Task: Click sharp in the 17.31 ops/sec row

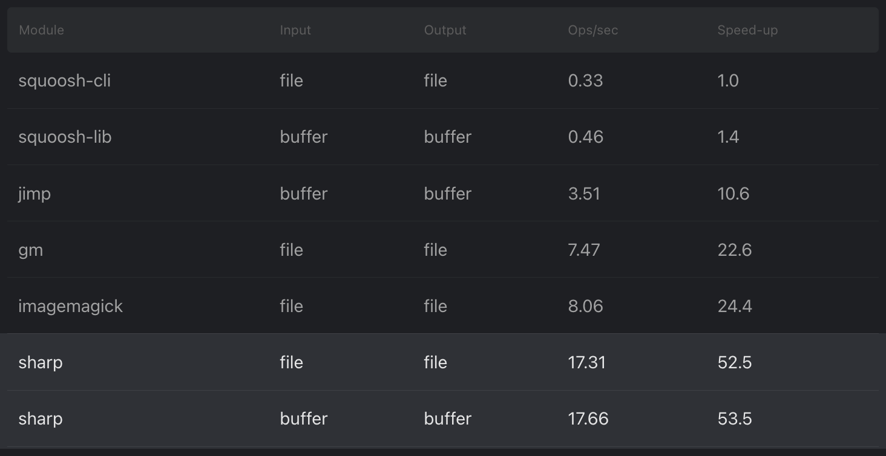Action: click(41, 363)
